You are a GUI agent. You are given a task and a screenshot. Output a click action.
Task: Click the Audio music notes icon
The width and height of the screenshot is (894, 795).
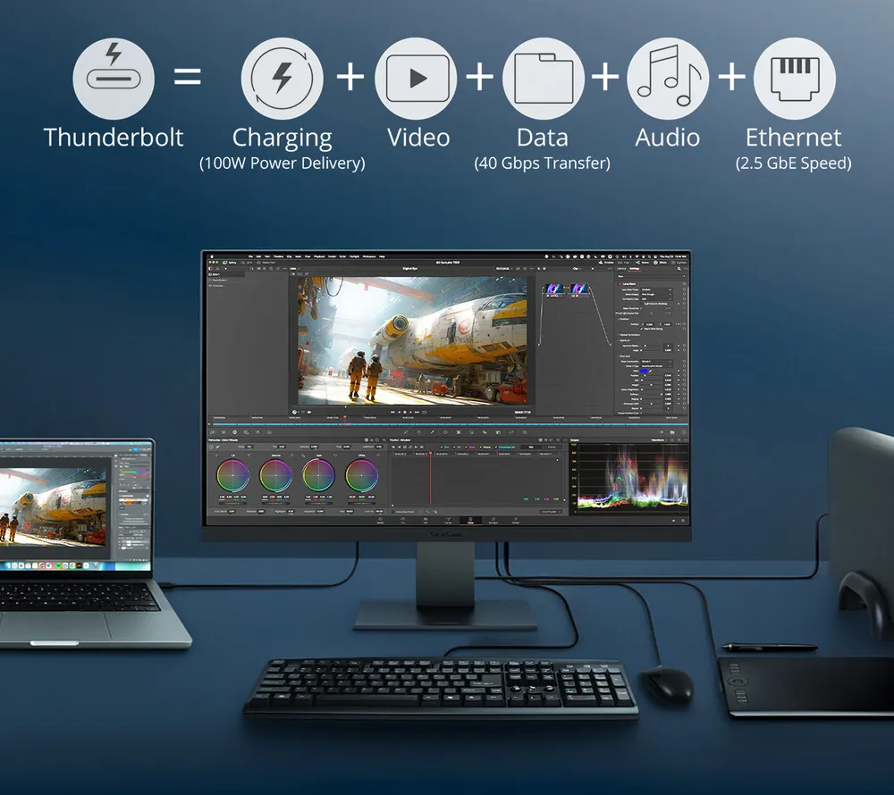pos(668,79)
